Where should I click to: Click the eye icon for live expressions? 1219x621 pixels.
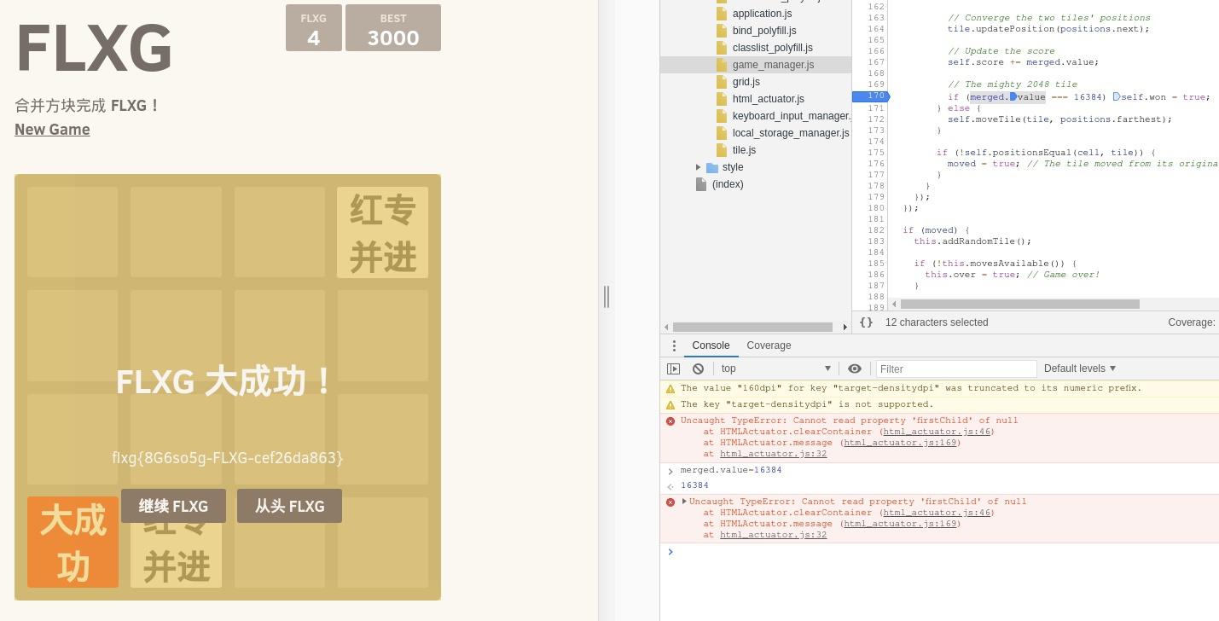(854, 369)
